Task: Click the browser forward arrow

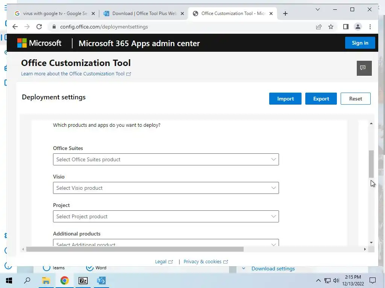Action: (x=27, y=27)
